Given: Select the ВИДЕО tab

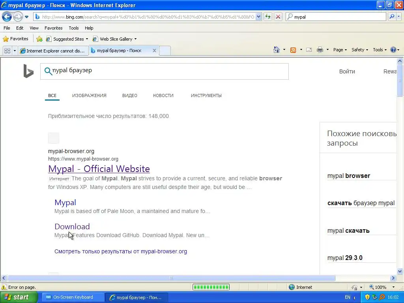Looking at the screenshot, I should (x=129, y=95).
